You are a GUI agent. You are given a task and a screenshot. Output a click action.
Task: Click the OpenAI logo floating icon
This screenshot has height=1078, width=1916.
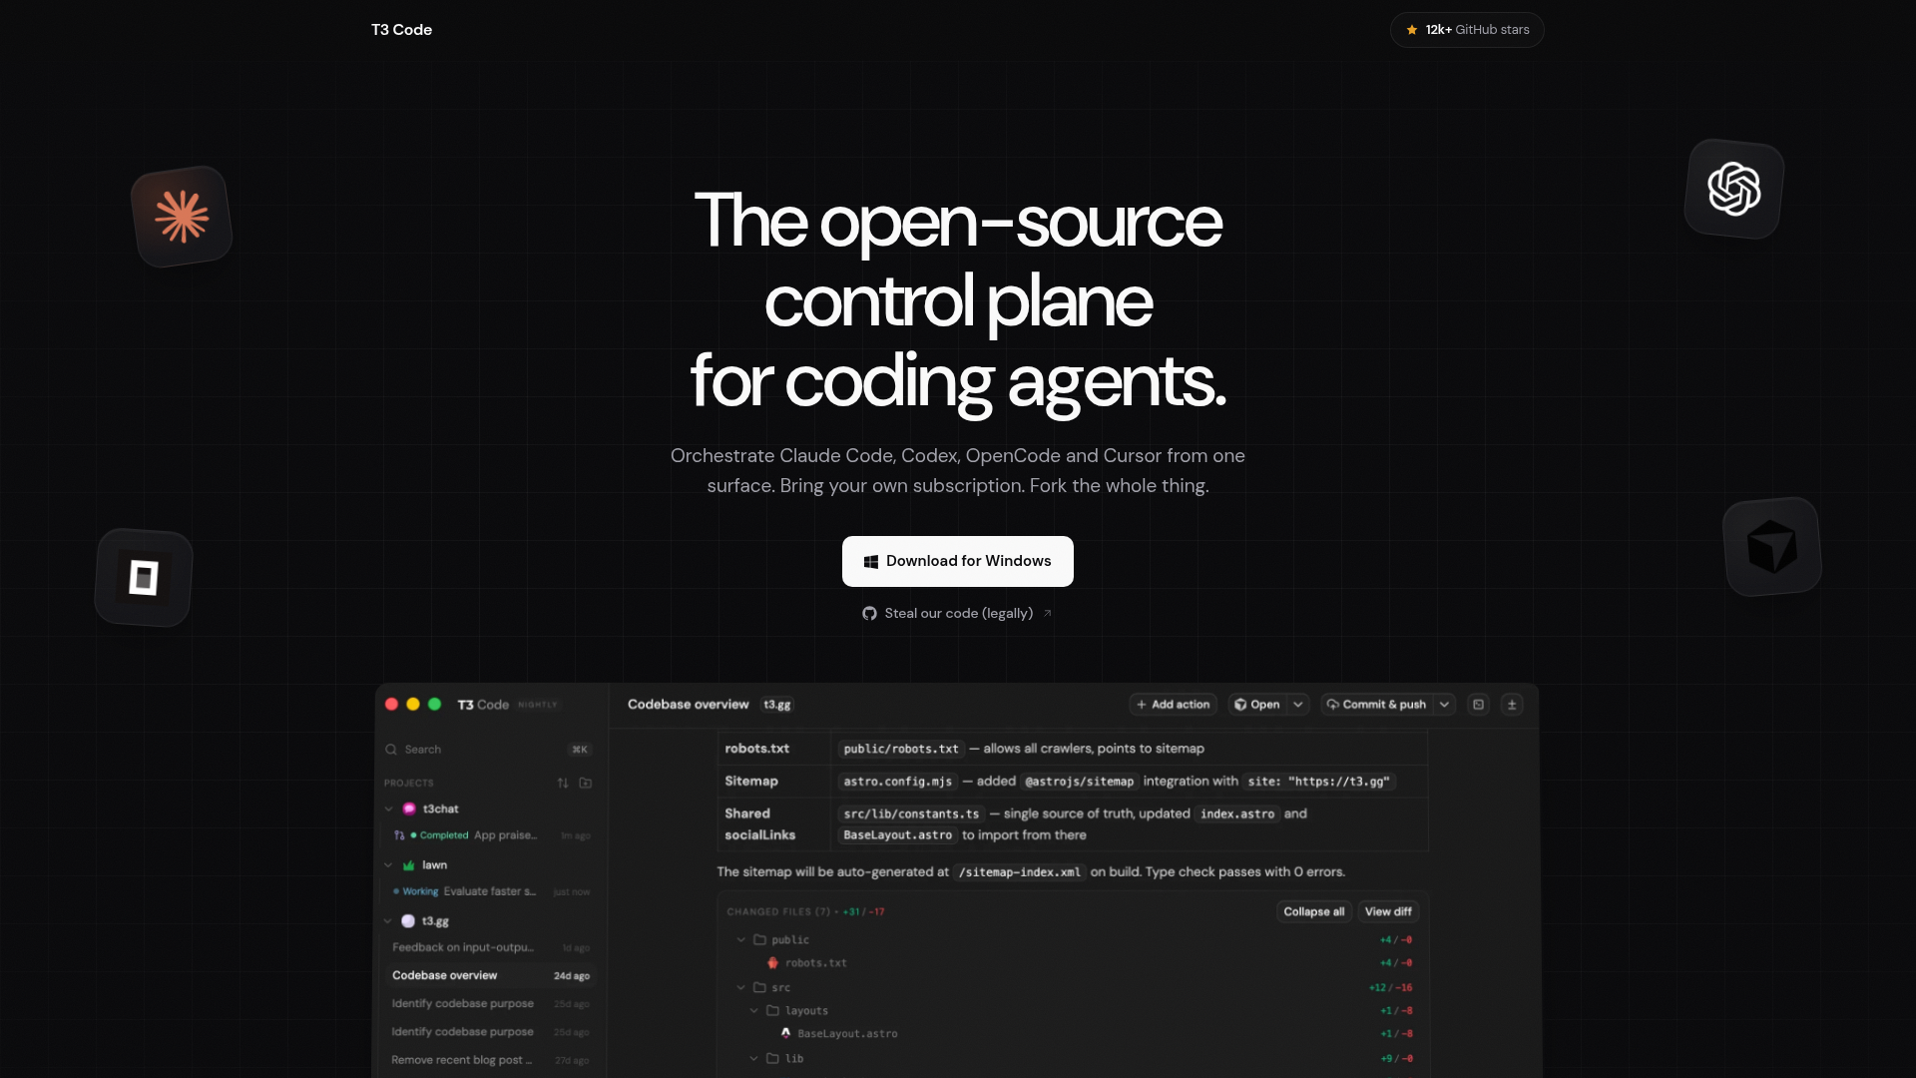pos(1734,189)
